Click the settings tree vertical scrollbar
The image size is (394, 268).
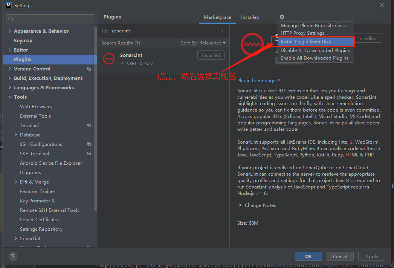95,118
